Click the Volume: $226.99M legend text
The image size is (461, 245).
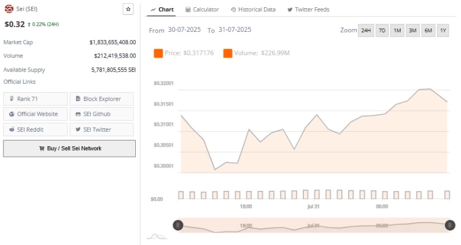click(262, 53)
